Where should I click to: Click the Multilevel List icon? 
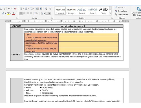(x=31, y=9)
